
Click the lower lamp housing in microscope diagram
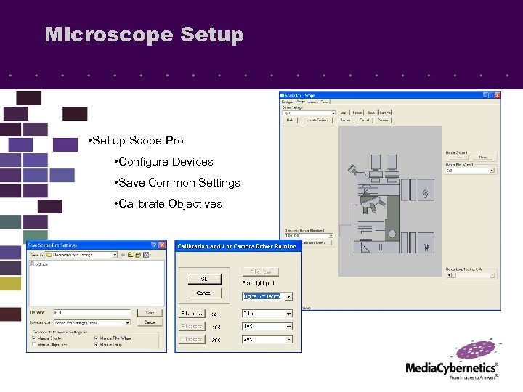426,243
